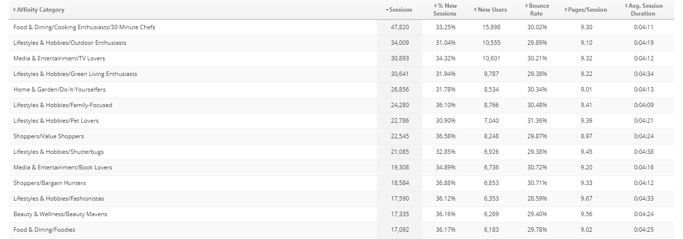Click the sort arrows beside % New Sessions
The image size is (683, 239).
tap(435, 6)
